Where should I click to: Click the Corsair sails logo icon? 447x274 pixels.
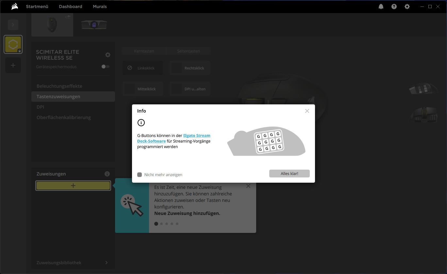point(14,7)
